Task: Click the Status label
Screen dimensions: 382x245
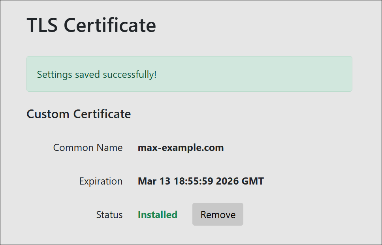Action: pos(109,215)
